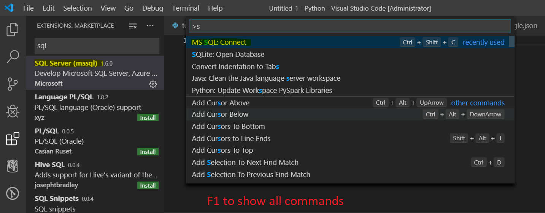Install the Language PL/SQL extension
545x213 pixels.
pos(148,118)
